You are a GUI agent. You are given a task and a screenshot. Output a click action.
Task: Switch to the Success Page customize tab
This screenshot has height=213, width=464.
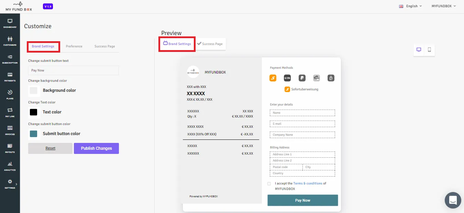105,46
